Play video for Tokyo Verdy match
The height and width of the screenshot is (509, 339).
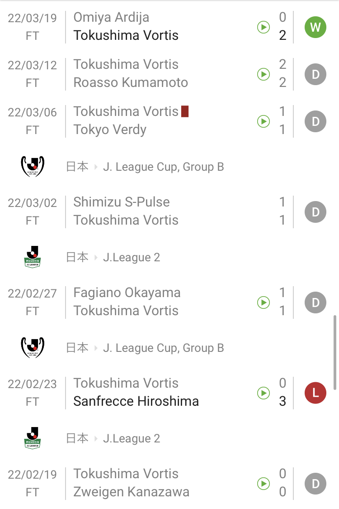pyautogui.click(x=264, y=121)
